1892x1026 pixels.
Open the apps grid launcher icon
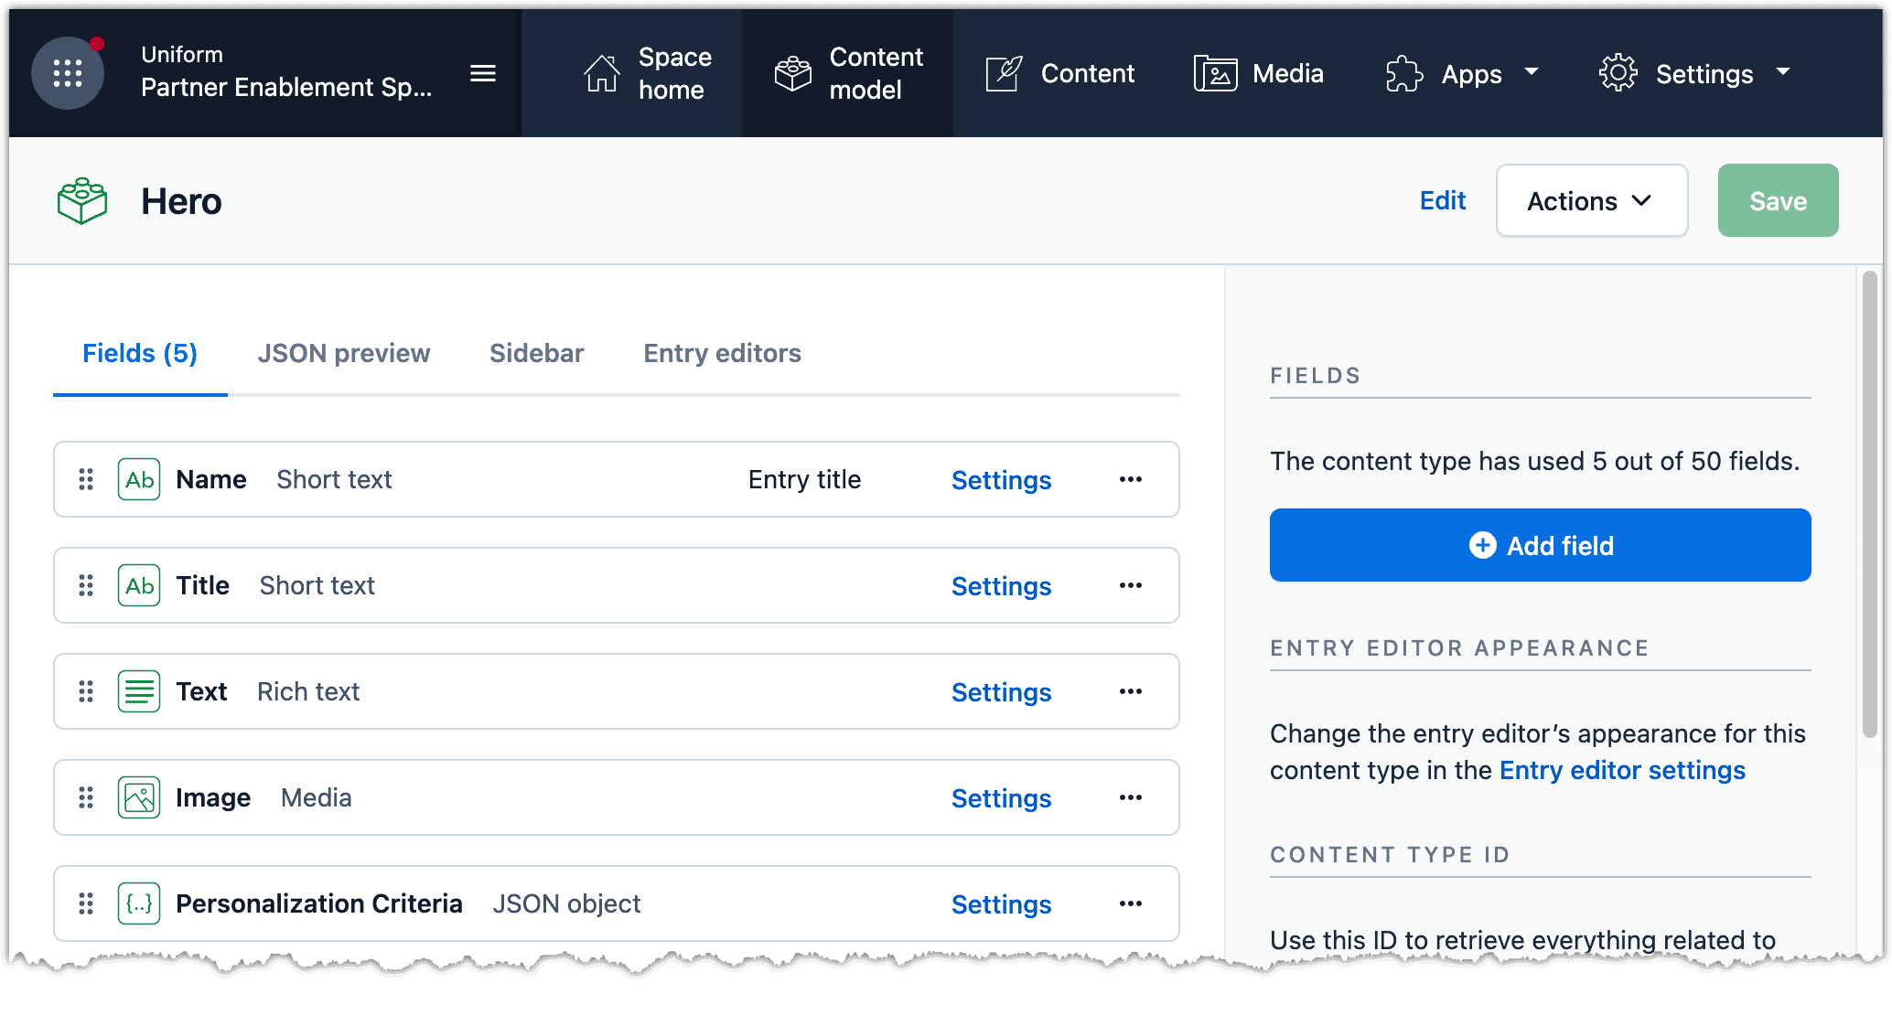tap(68, 73)
